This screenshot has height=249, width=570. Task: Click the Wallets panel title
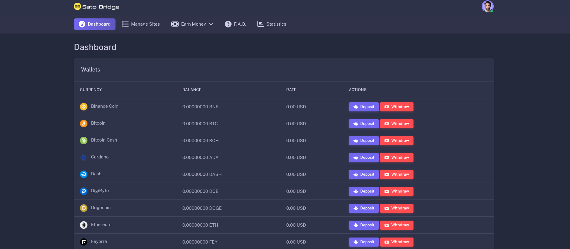pos(90,69)
